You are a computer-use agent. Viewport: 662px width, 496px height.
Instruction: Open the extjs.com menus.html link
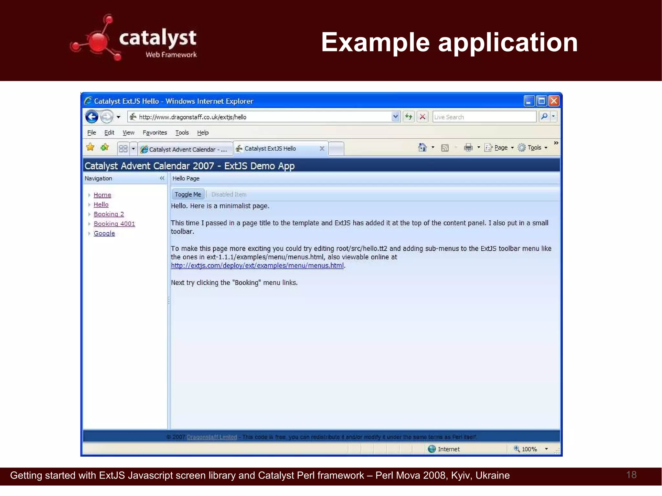tap(257, 266)
